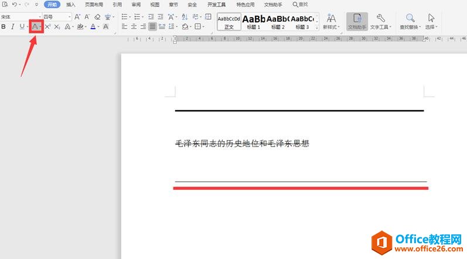Increase paragraph indent
The width and height of the screenshot is (467, 259).
pos(161,16)
